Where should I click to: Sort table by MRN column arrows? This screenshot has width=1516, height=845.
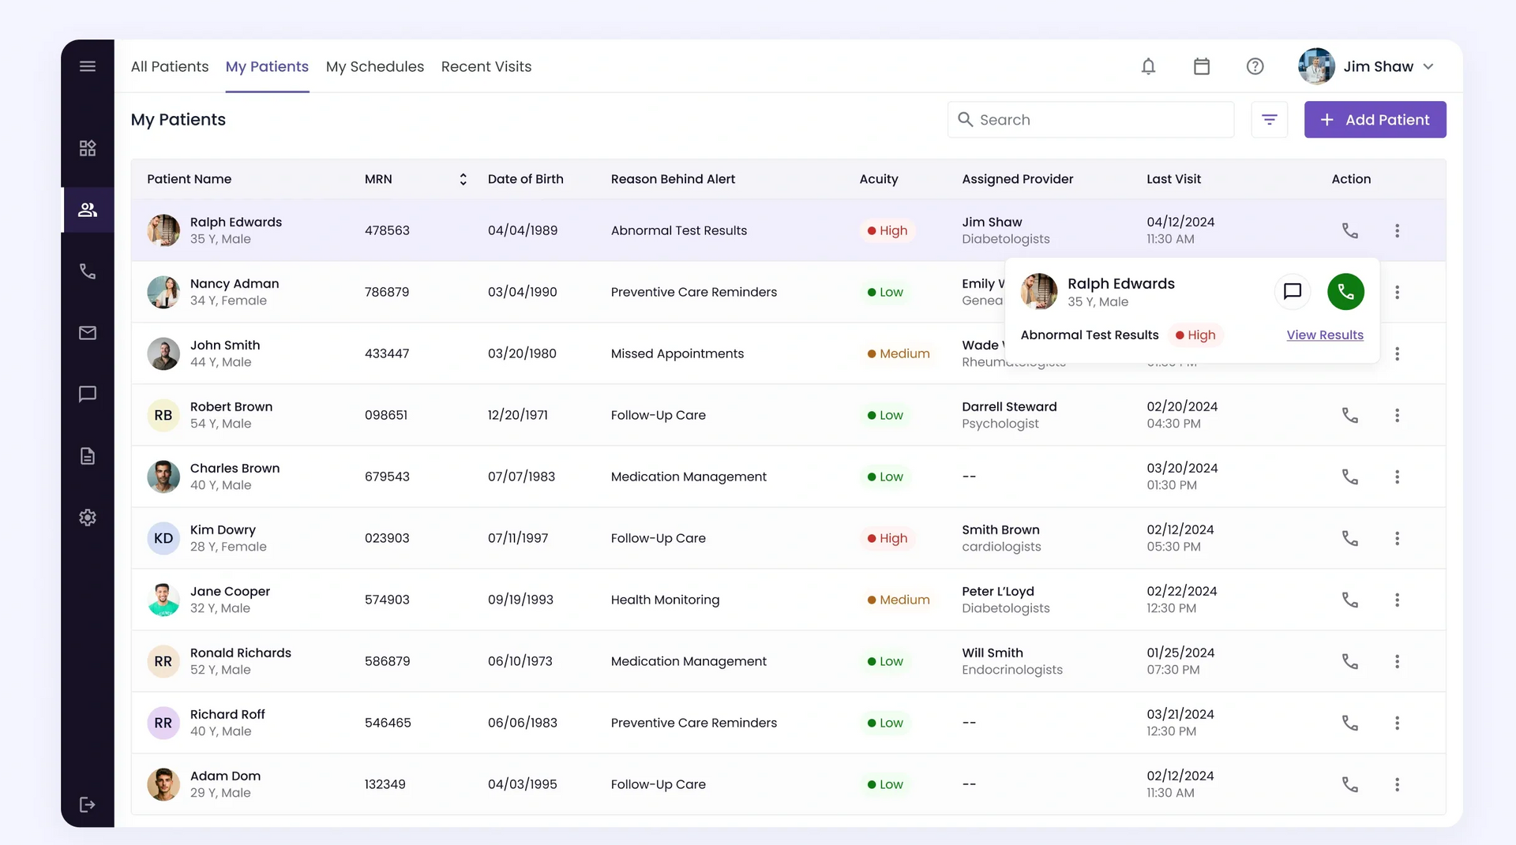coord(463,179)
